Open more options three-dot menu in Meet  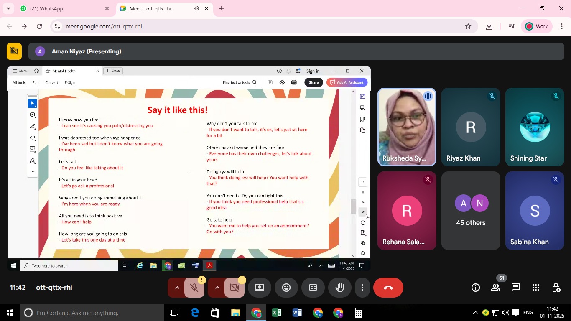362,288
